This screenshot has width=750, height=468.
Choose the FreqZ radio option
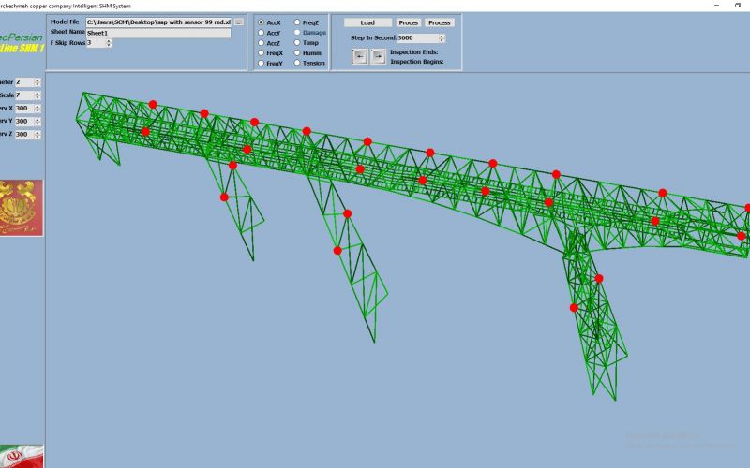coord(297,22)
